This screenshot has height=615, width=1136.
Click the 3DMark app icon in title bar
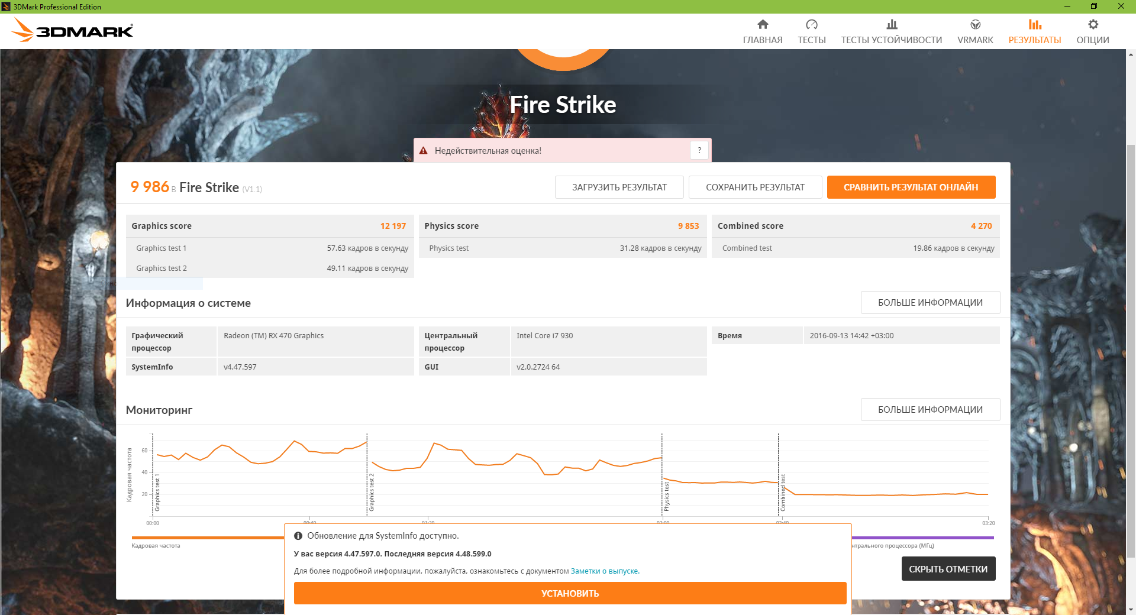[6, 7]
